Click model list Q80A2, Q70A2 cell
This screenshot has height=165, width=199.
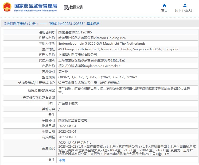point(97,77)
